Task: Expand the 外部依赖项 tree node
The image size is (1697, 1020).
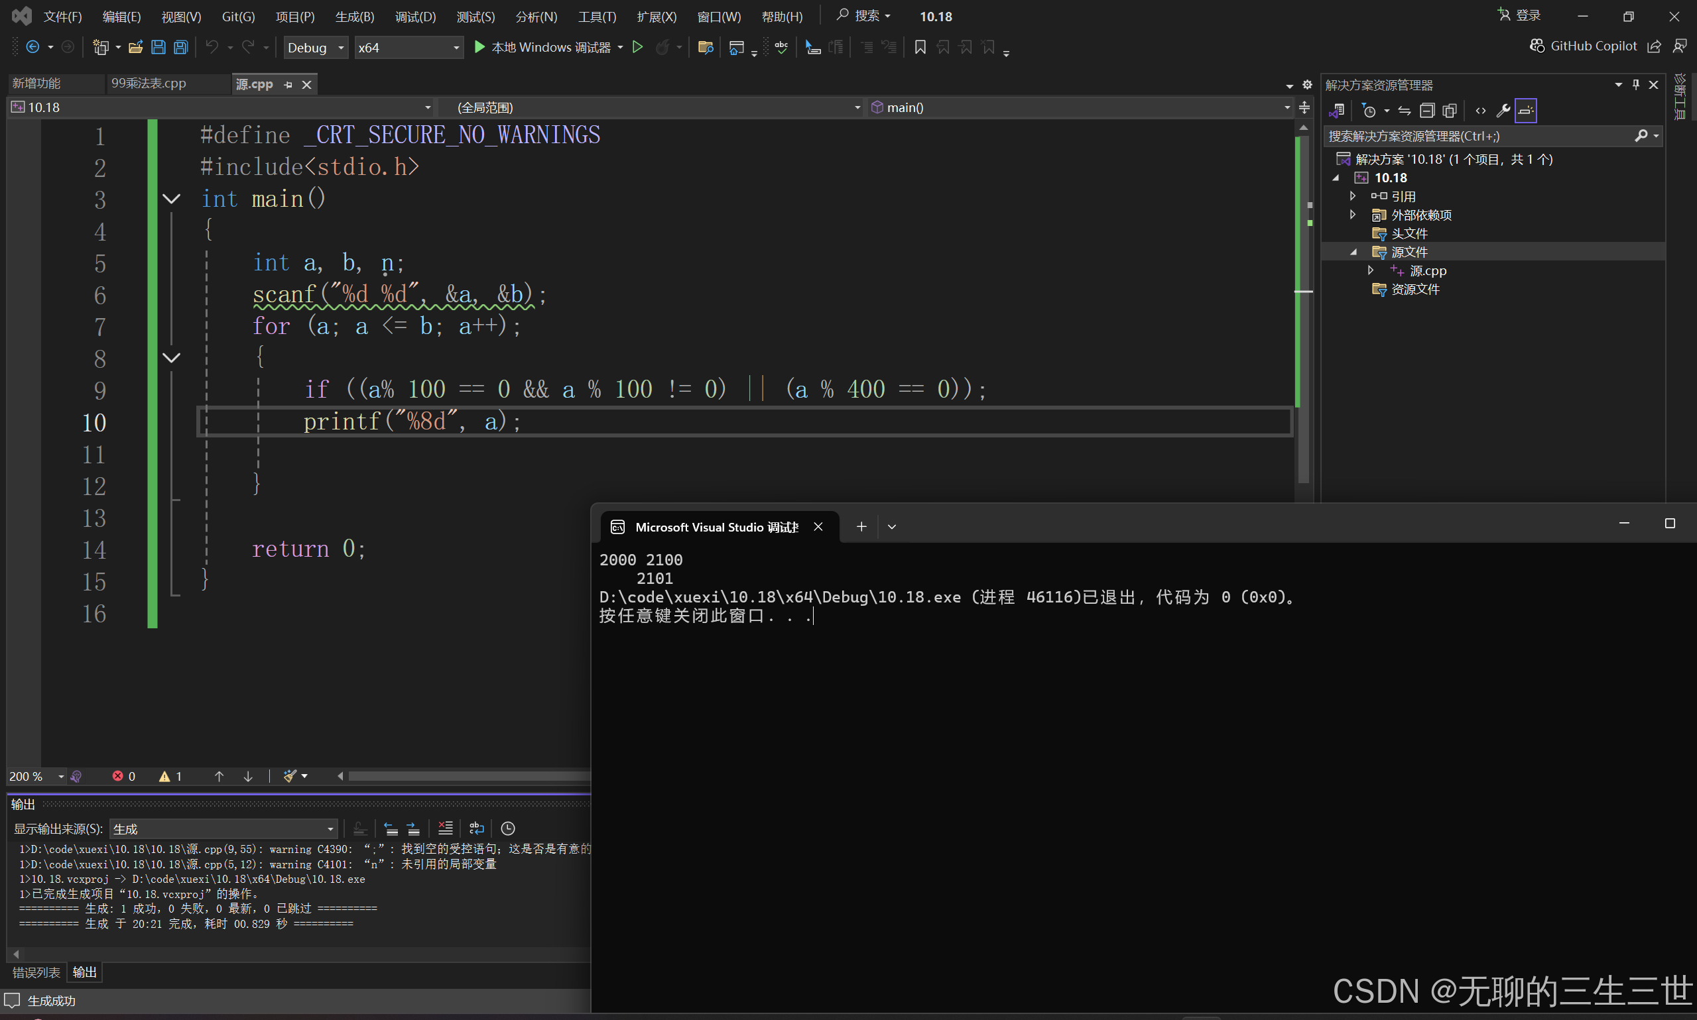Action: tap(1353, 215)
